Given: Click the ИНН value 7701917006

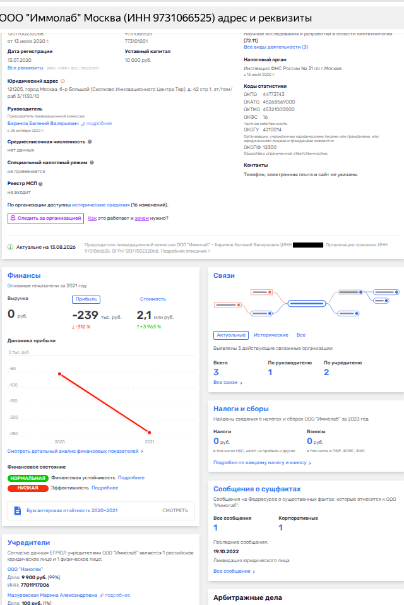Looking at the screenshot, I should 35,585.
